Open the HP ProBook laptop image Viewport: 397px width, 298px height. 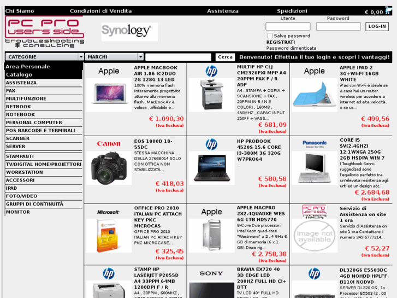click(x=212, y=168)
